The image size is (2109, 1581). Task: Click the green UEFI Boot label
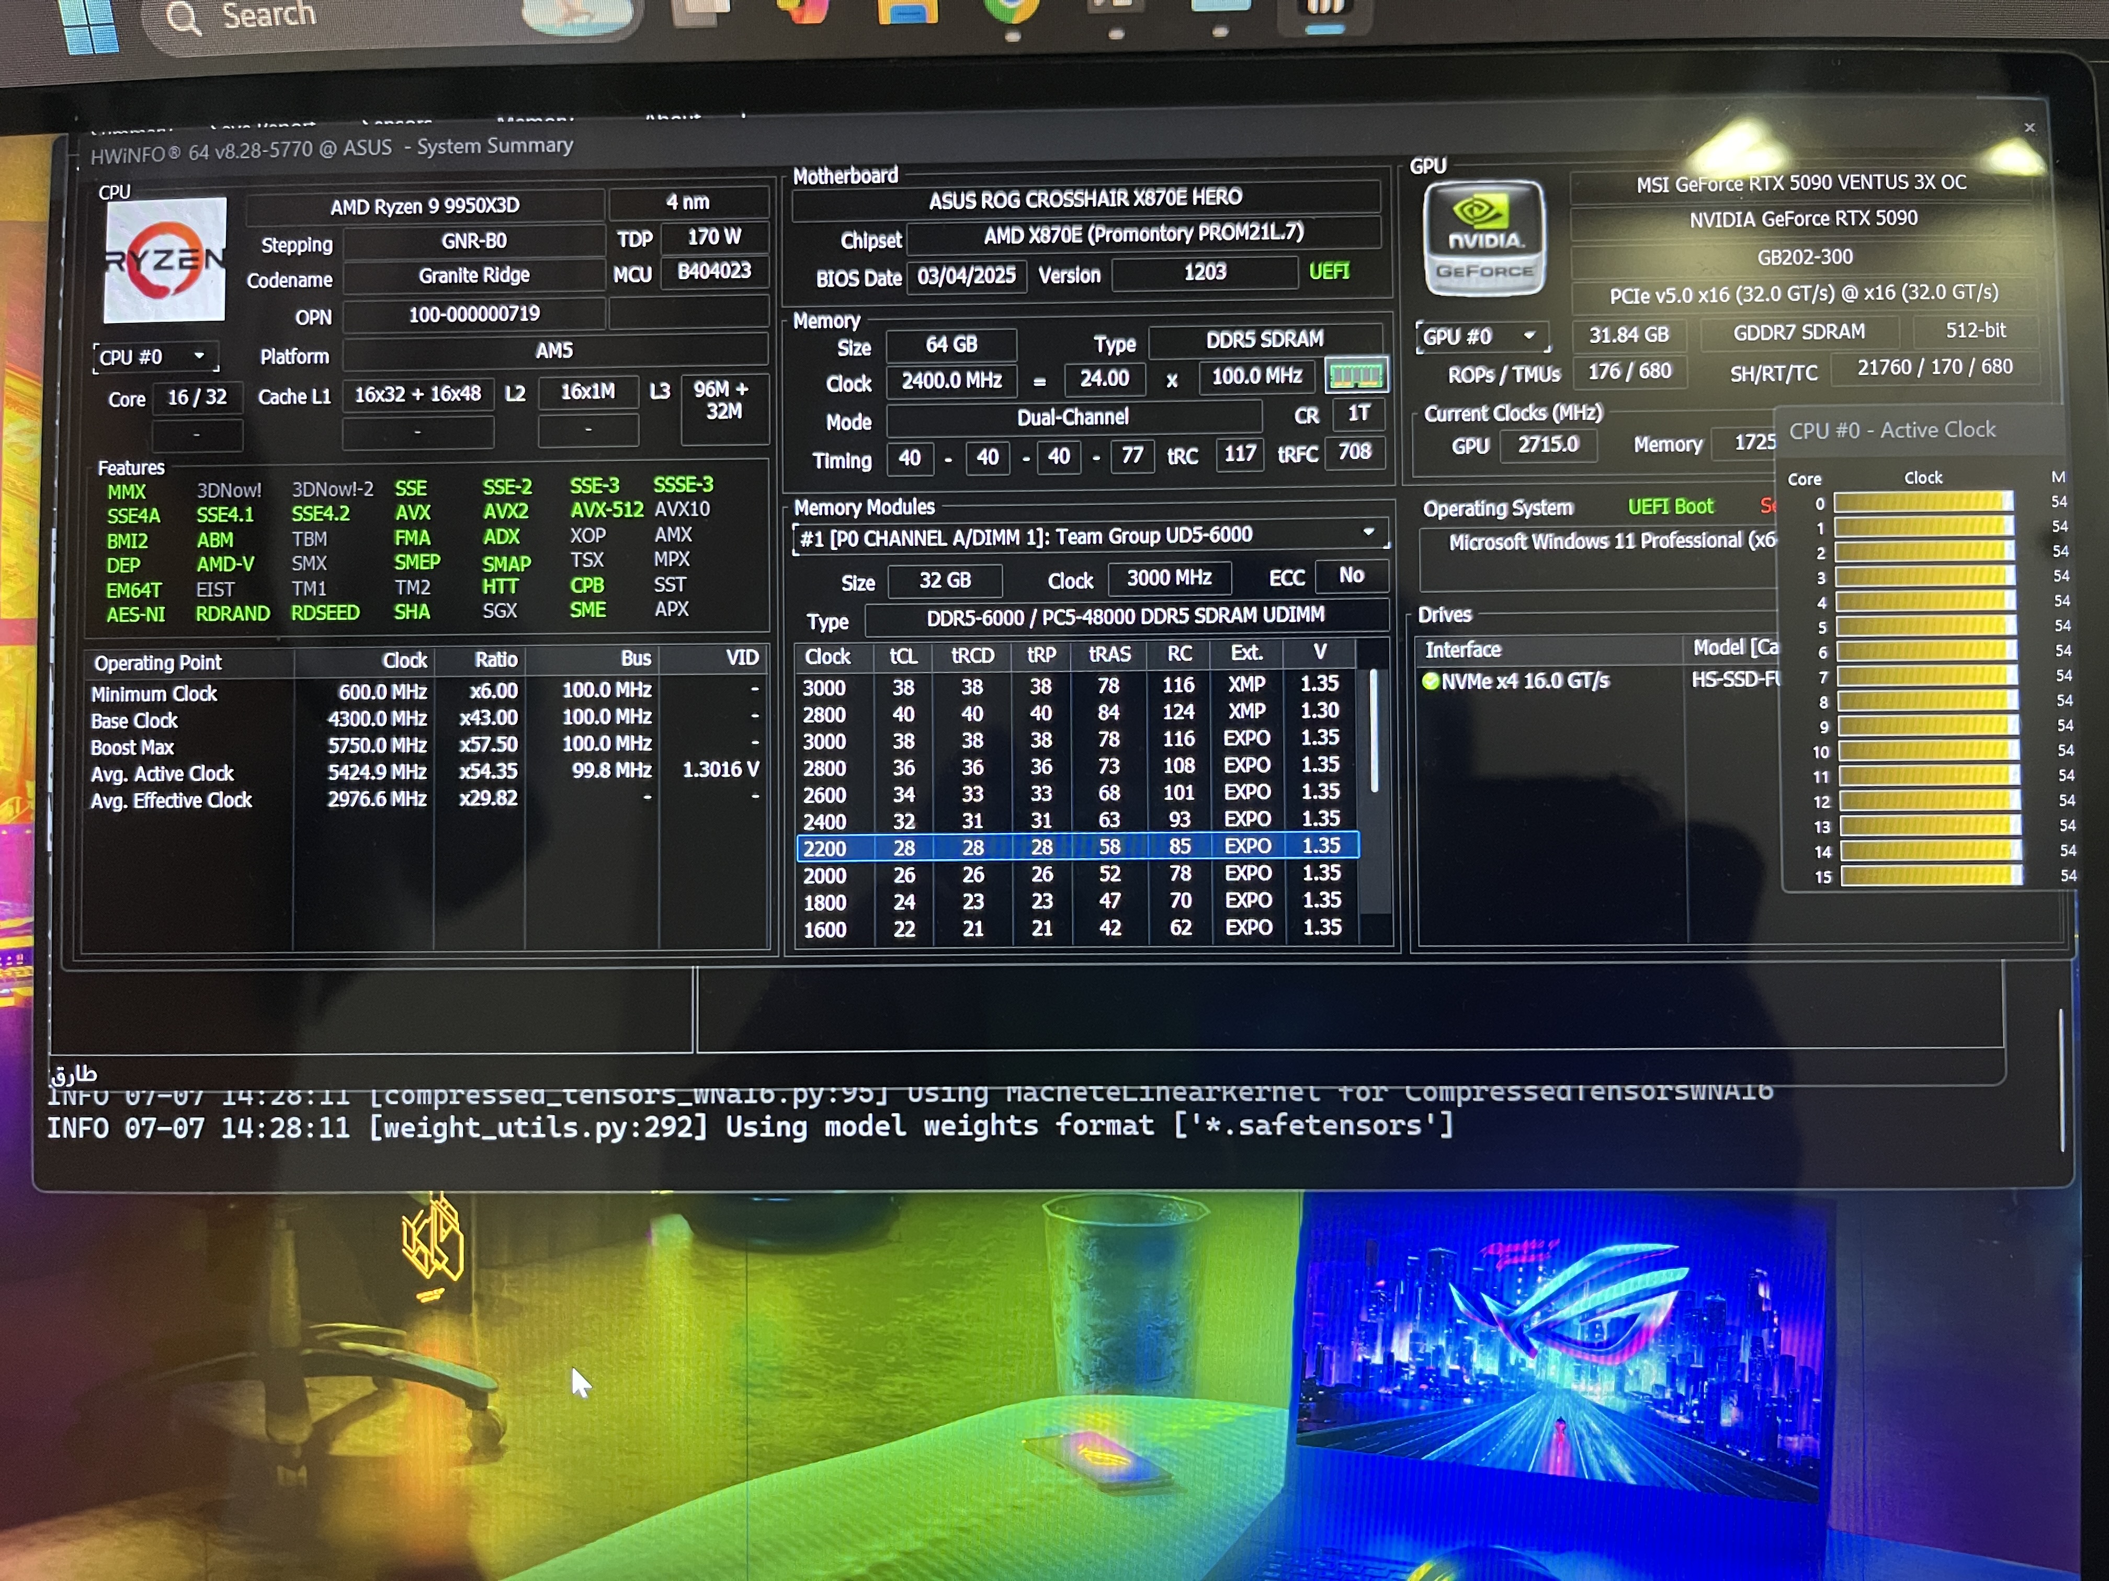(1671, 507)
